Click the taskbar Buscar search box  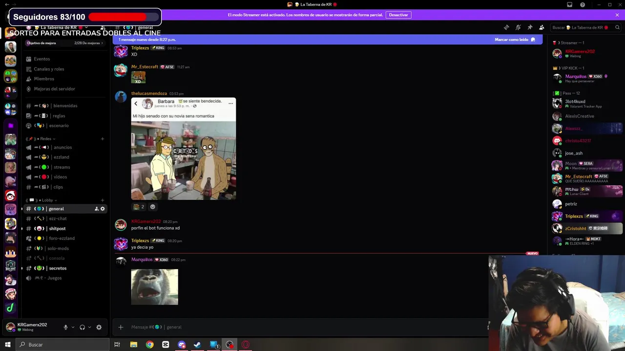[62, 345]
